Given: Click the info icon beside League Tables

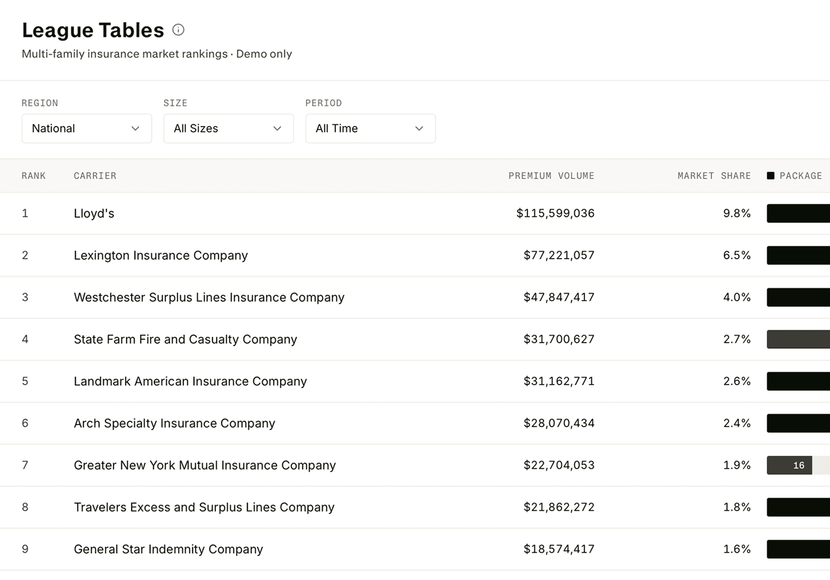Looking at the screenshot, I should coord(178,30).
